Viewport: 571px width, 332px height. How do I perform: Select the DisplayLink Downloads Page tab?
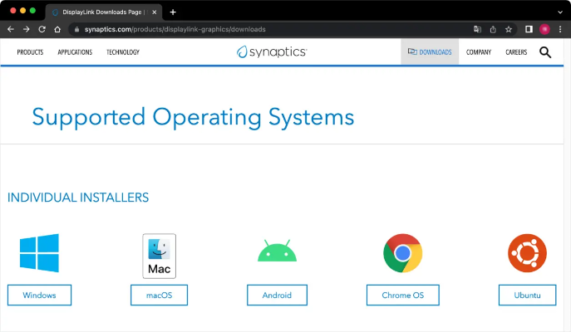coord(100,12)
